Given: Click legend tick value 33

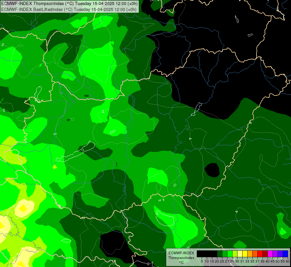Looking at the screenshot, I should (x=247, y=261).
